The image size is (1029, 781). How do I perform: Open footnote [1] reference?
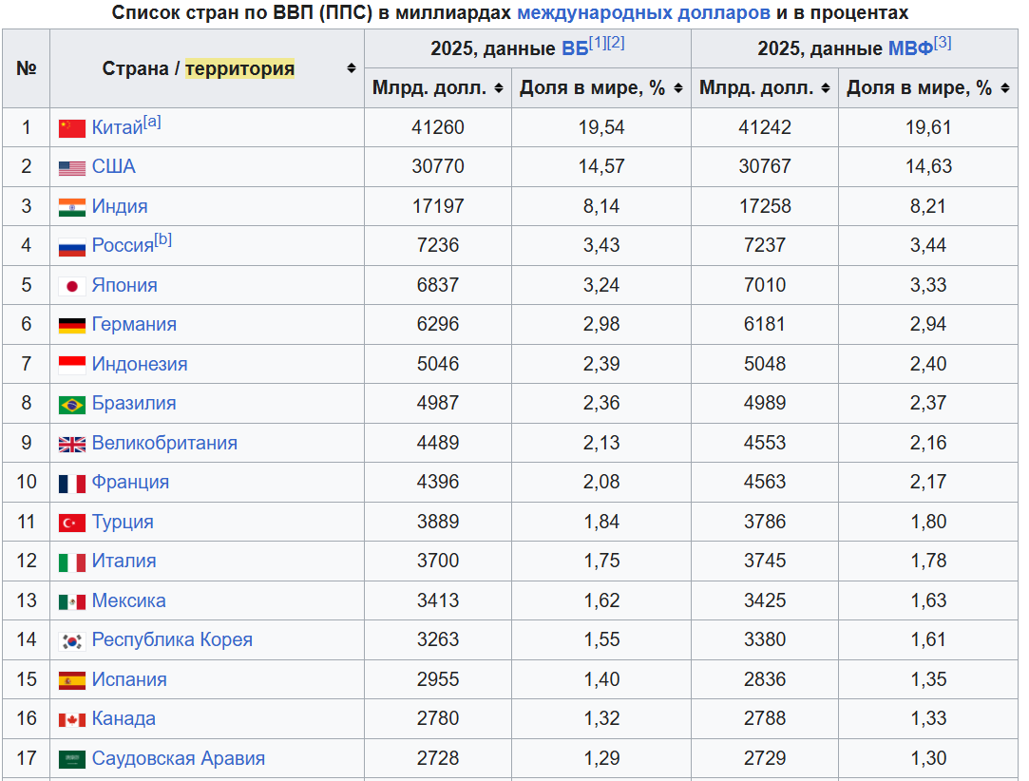tap(598, 43)
